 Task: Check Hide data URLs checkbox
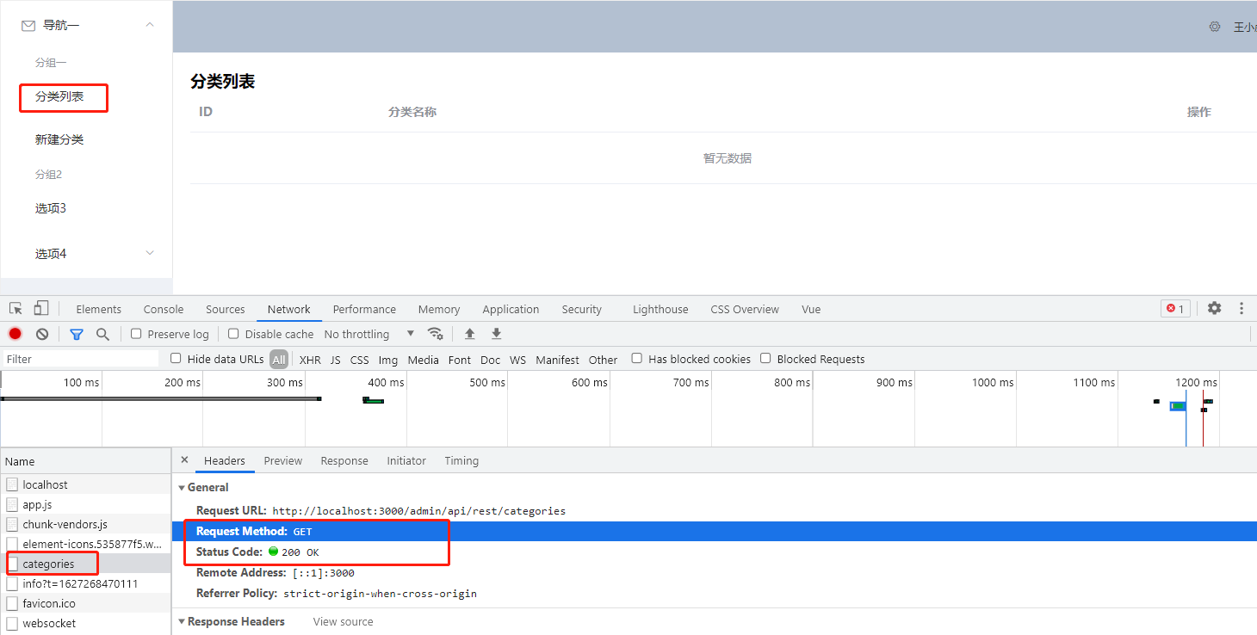(x=176, y=359)
